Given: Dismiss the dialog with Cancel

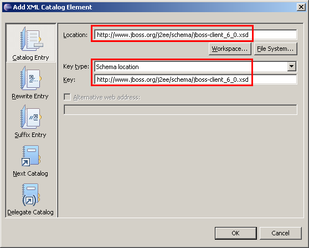Looking at the screenshot, I should pyautogui.click(x=280, y=233).
